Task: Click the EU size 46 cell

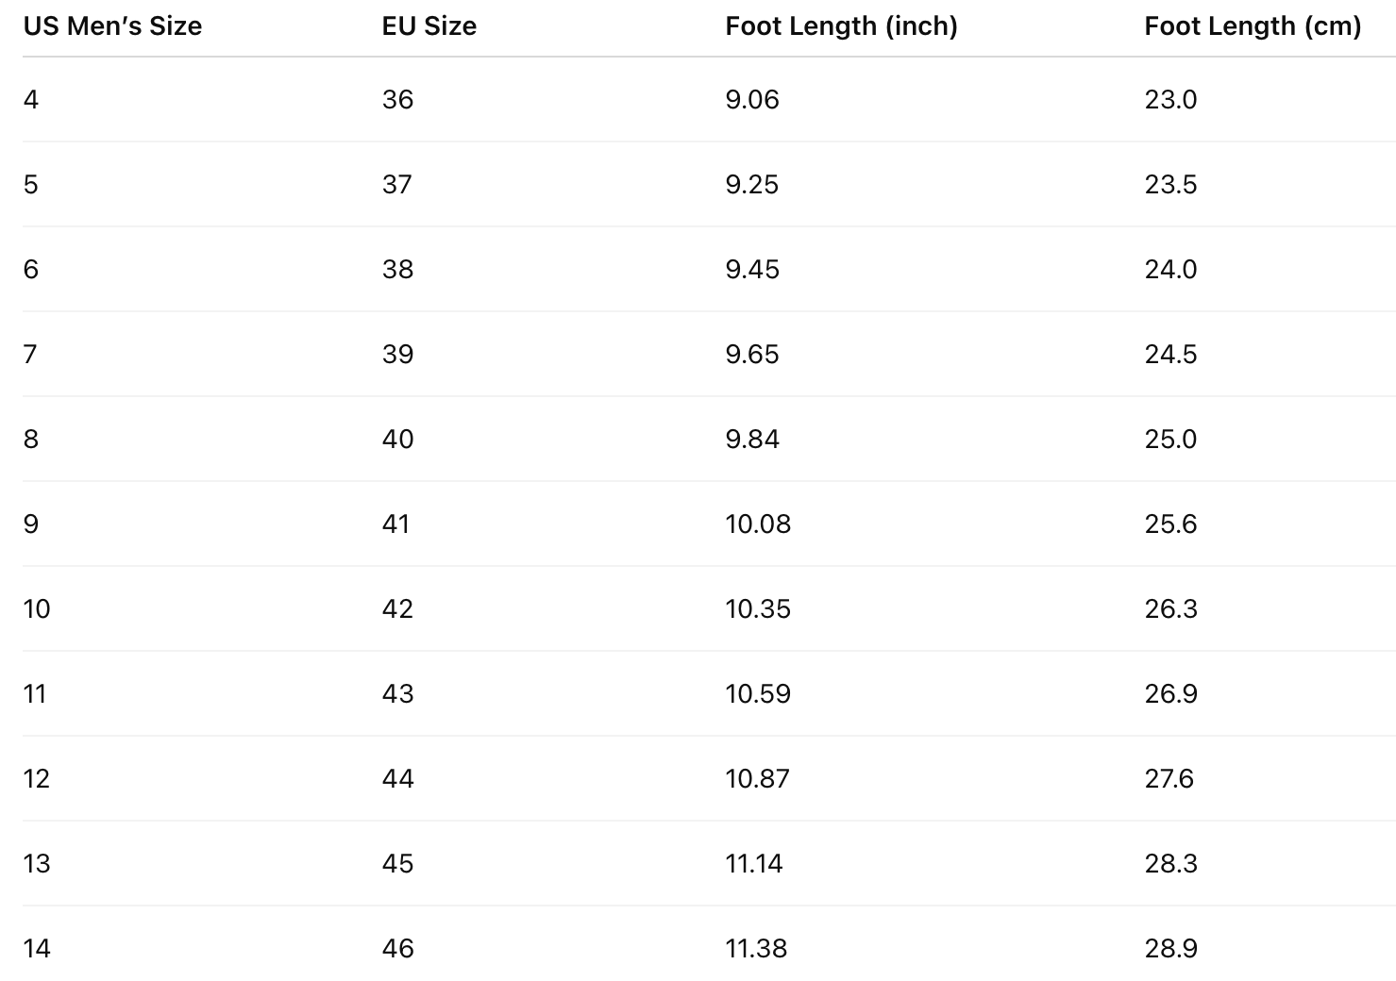Action: pos(397,949)
